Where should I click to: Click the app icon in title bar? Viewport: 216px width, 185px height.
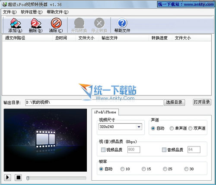4,4
